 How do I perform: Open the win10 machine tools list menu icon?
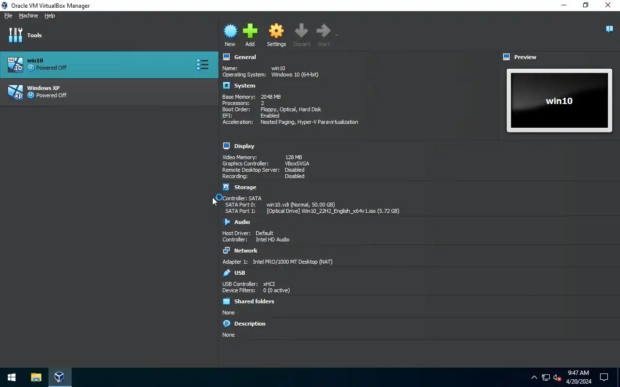click(202, 64)
